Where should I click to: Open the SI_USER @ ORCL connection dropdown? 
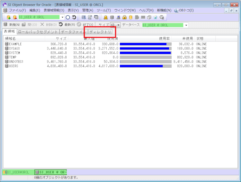[62, 17]
